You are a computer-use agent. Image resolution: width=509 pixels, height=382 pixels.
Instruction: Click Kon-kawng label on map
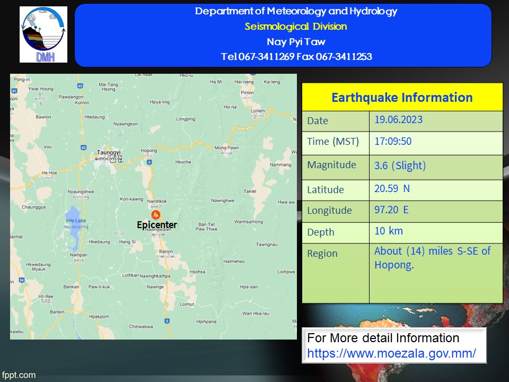pos(131,199)
